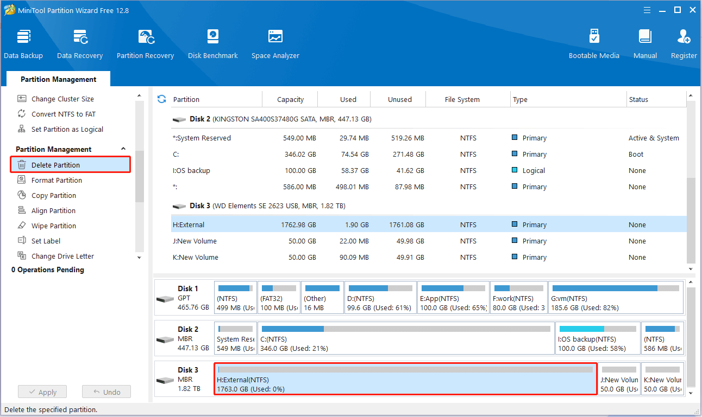
Task: Select the (Other) 16 MB block
Action: tap(322, 297)
